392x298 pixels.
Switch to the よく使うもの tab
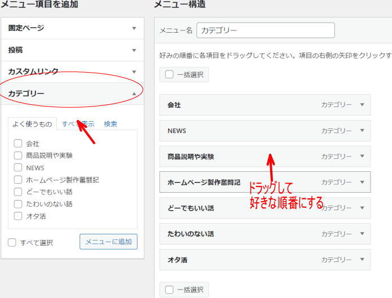[x=32, y=124]
